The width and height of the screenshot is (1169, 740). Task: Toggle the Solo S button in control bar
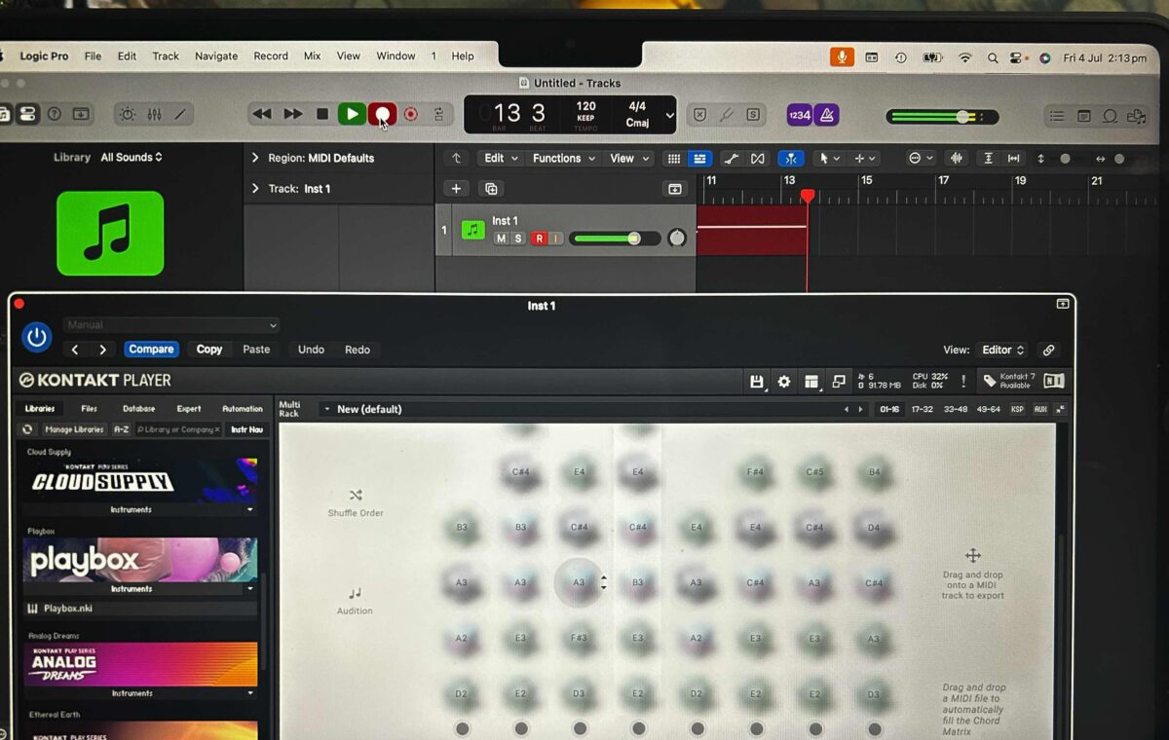click(753, 115)
